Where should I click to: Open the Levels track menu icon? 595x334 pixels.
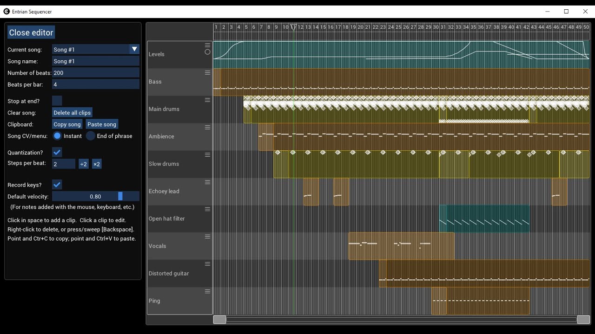(x=207, y=45)
